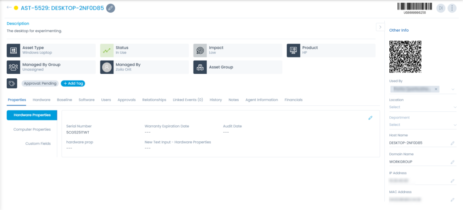Edit the Host Name field
Screen dimensions: 463x210
click(x=452, y=143)
